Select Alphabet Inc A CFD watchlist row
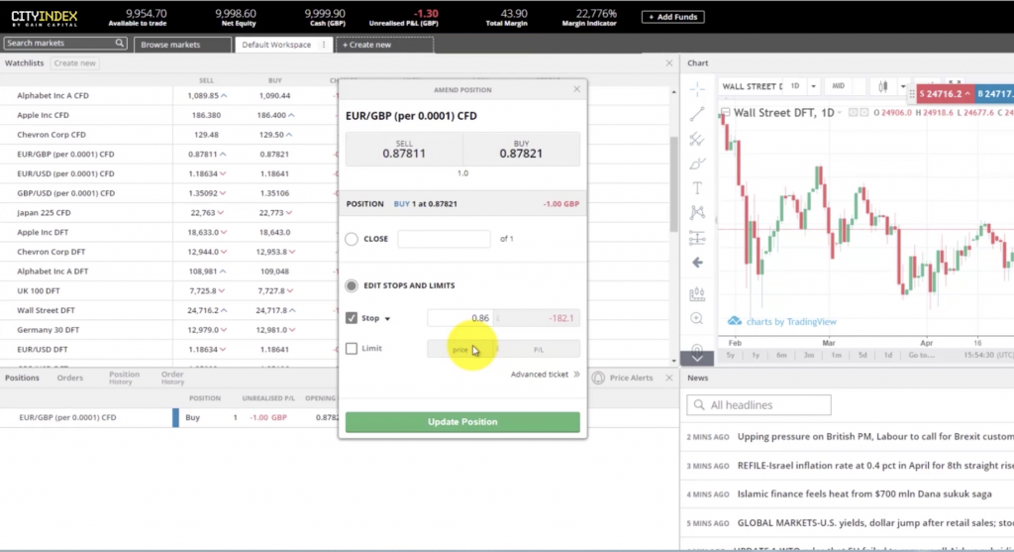 pyautogui.click(x=168, y=95)
